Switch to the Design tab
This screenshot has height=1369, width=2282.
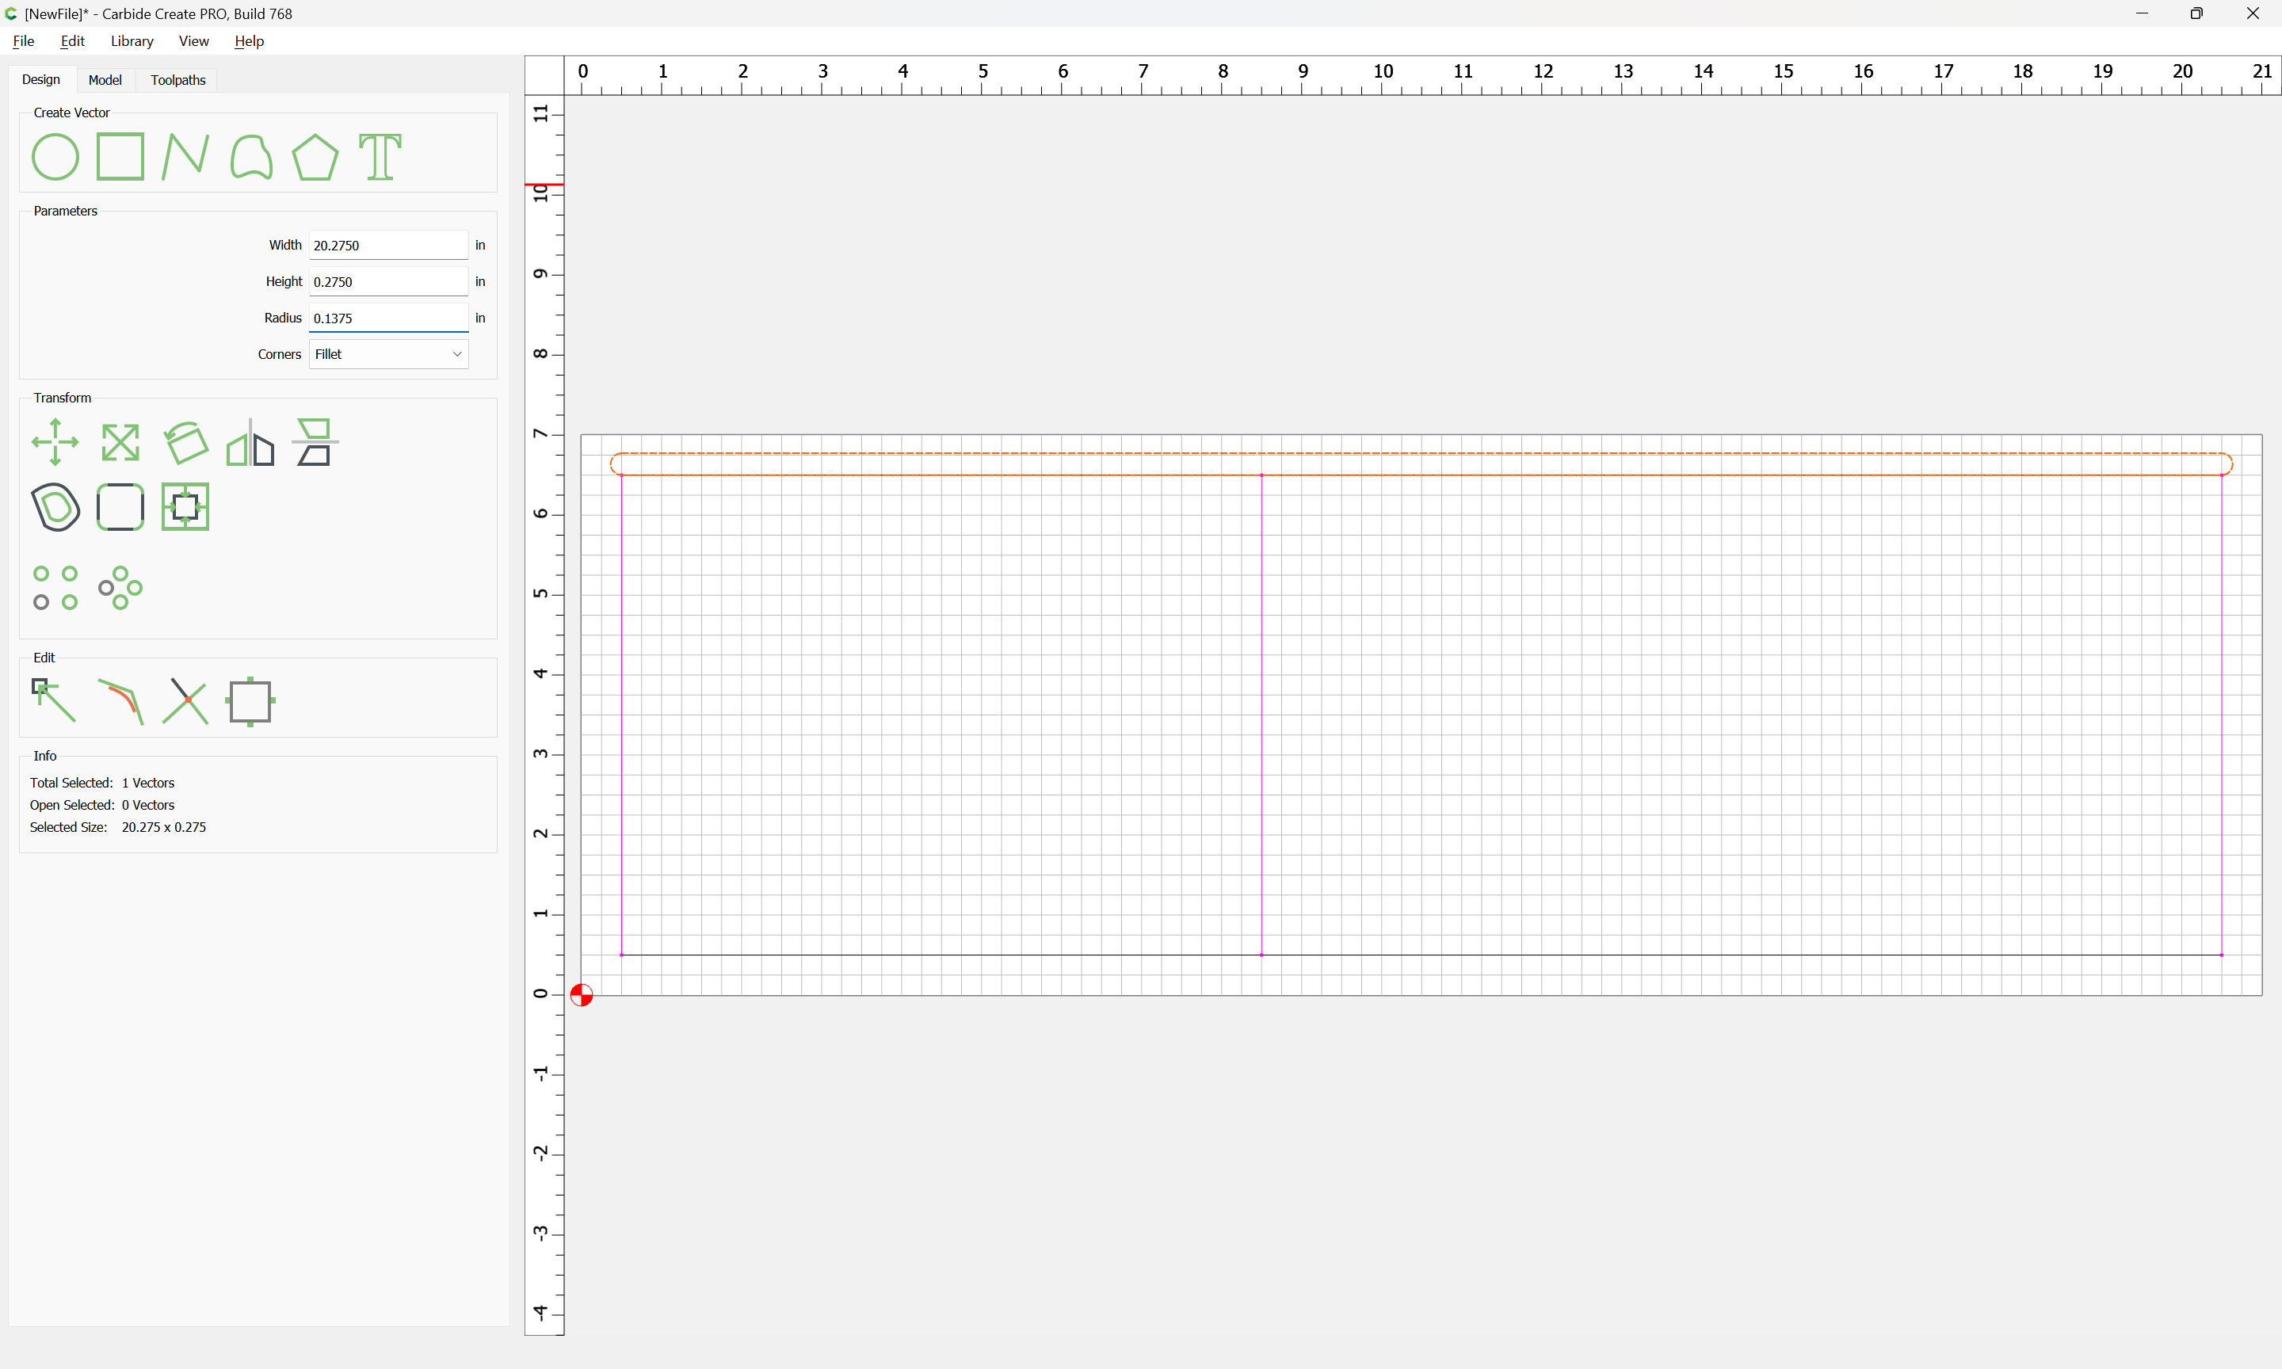tap(40, 79)
